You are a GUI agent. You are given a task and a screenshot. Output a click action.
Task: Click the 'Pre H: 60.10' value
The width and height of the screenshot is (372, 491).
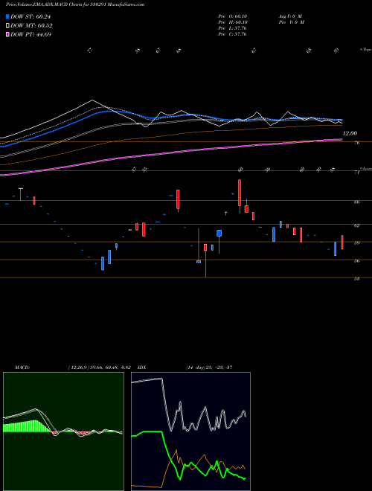point(233,22)
